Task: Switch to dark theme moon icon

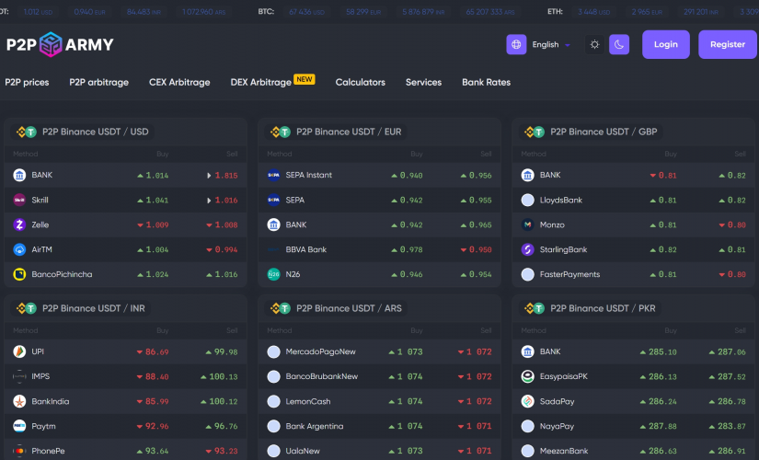Action: tap(618, 44)
